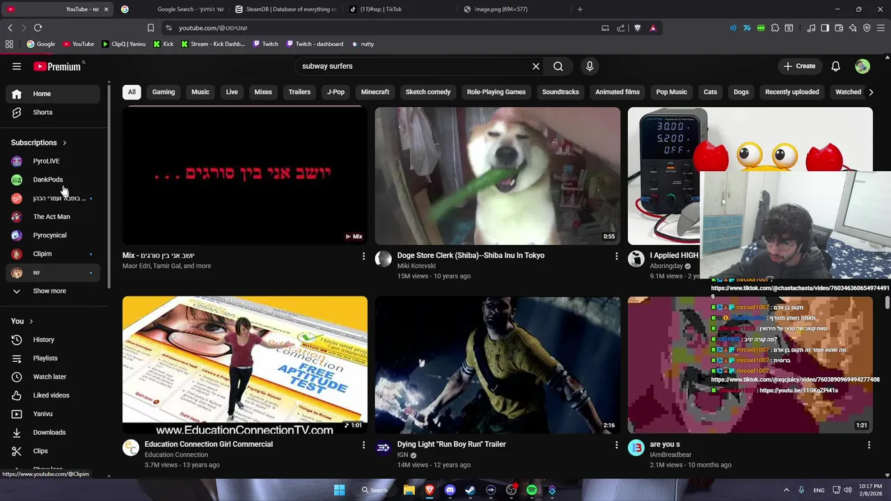Open options for the Mix playlist

363,256
